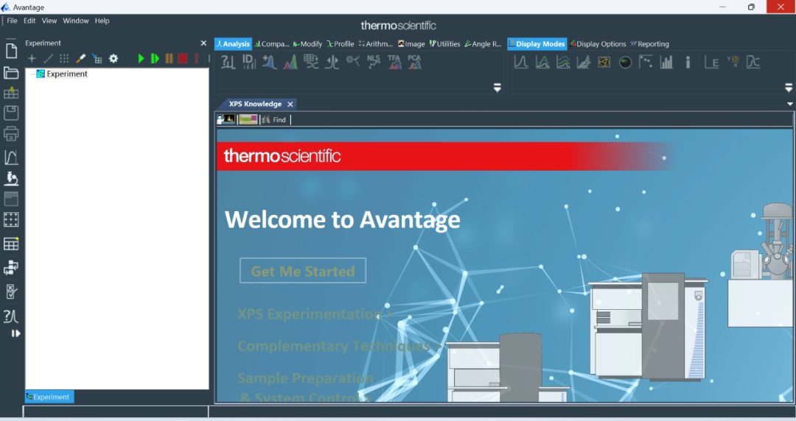The image size is (796, 421).
Task: Click the peak identification question-mark icon
Action: 228,62
